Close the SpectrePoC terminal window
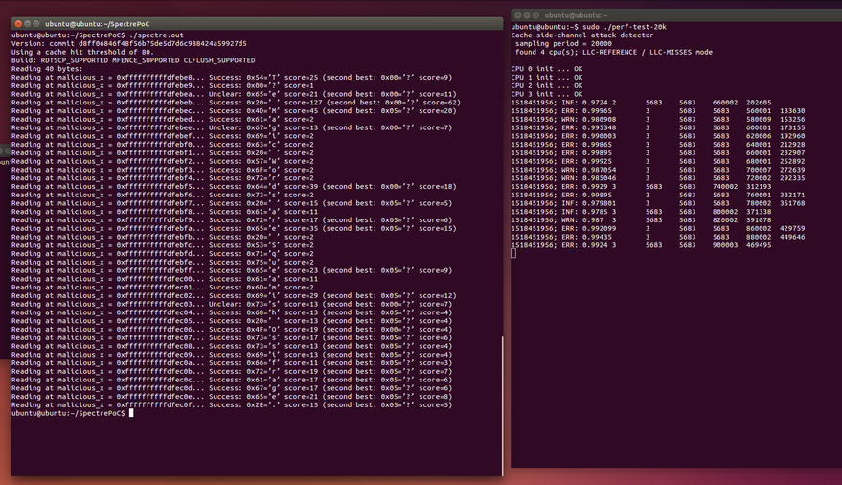This screenshot has height=485, width=842. click(x=16, y=23)
